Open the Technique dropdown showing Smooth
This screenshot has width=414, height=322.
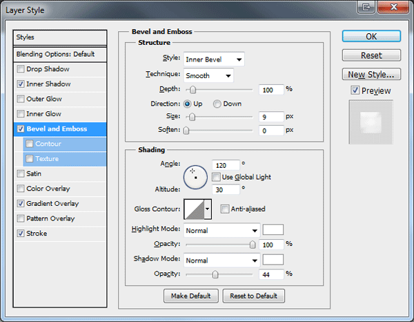(208, 75)
